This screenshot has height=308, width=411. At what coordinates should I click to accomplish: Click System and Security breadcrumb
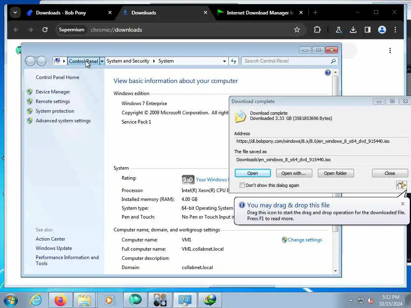tap(128, 61)
